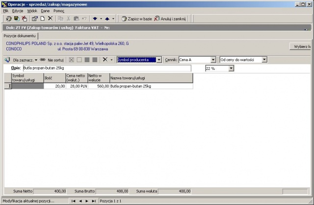
Task: Toggle the crossed checkbox in positions toolbar
Action: coord(72,60)
